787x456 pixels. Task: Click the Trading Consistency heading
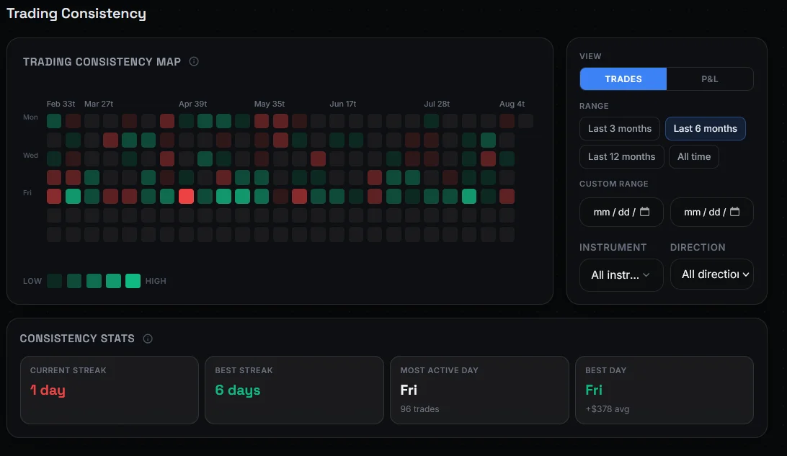[76, 13]
